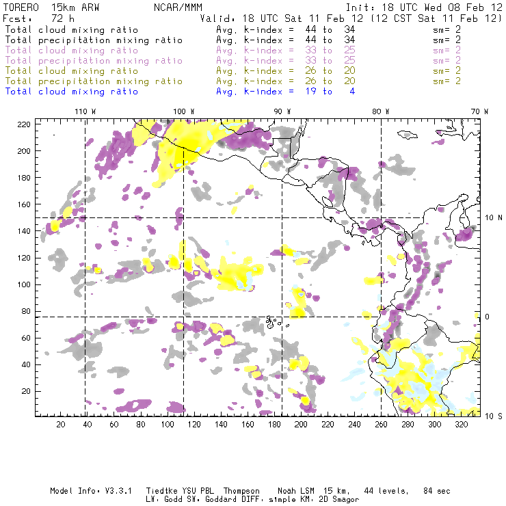Image resolution: width=506 pixels, height=506 pixels.
Task: Click the '100' label on the vertical axis
Action: [24, 284]
